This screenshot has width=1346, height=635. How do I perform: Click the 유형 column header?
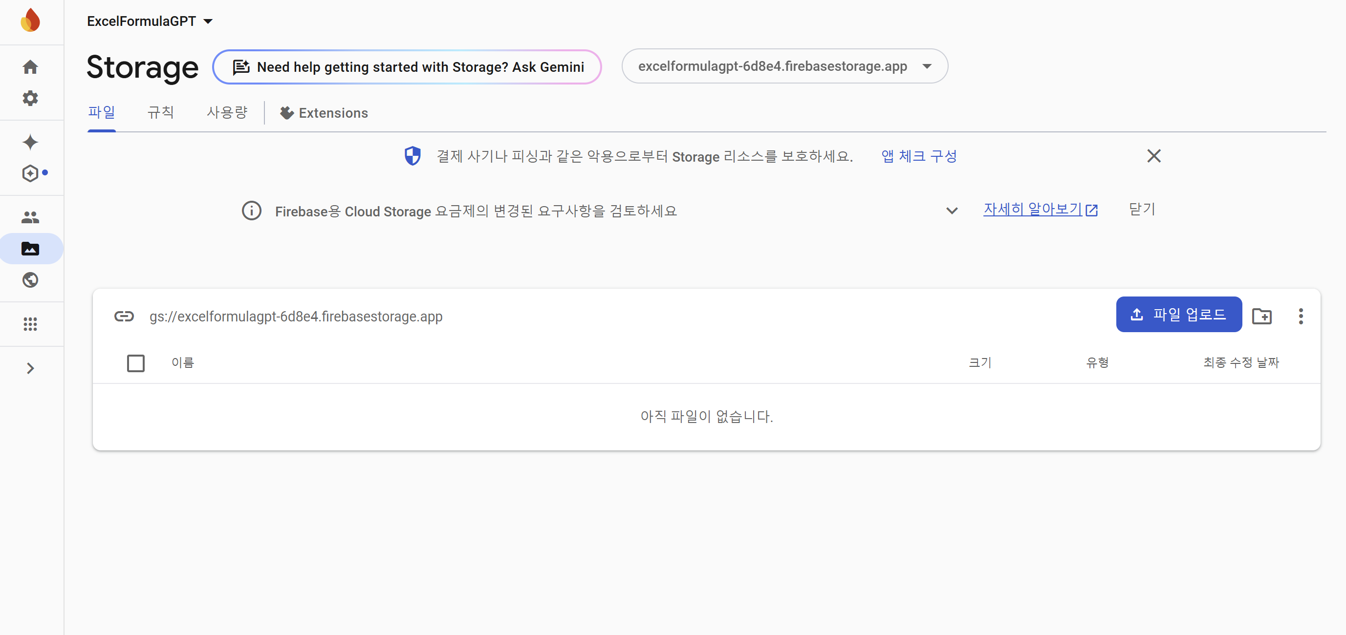coord(1097,362)
